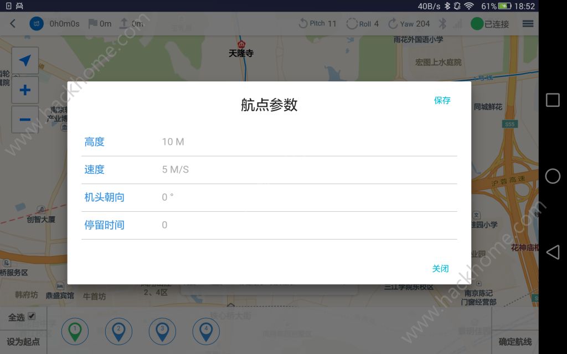Tap the altitude up-arrow icon
The height and width of the screenshot is (354, 567).
(123, 23)
